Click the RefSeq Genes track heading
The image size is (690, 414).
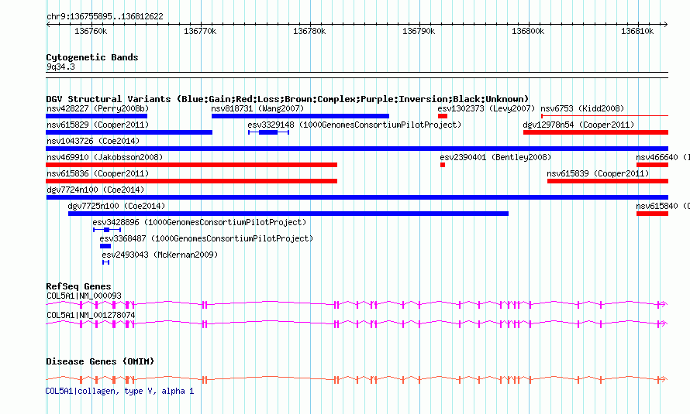tap(78, 286)
